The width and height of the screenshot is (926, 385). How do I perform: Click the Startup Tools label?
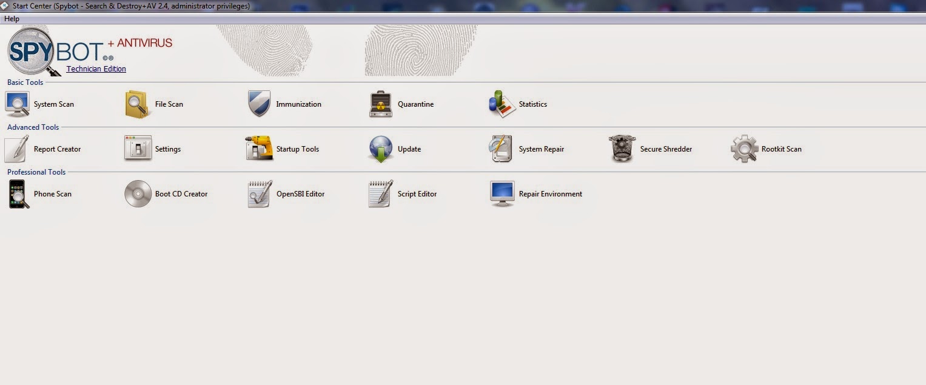[298, 149]
